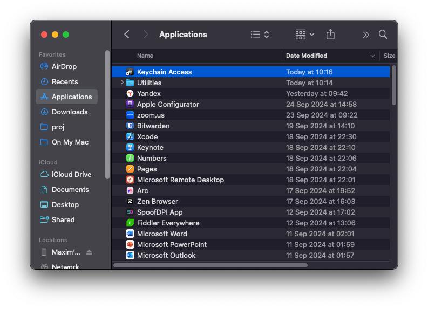The height and width of the screenshot is (309, 428).
Task: Select Applications in the sidebar
Action: [66, 97]
